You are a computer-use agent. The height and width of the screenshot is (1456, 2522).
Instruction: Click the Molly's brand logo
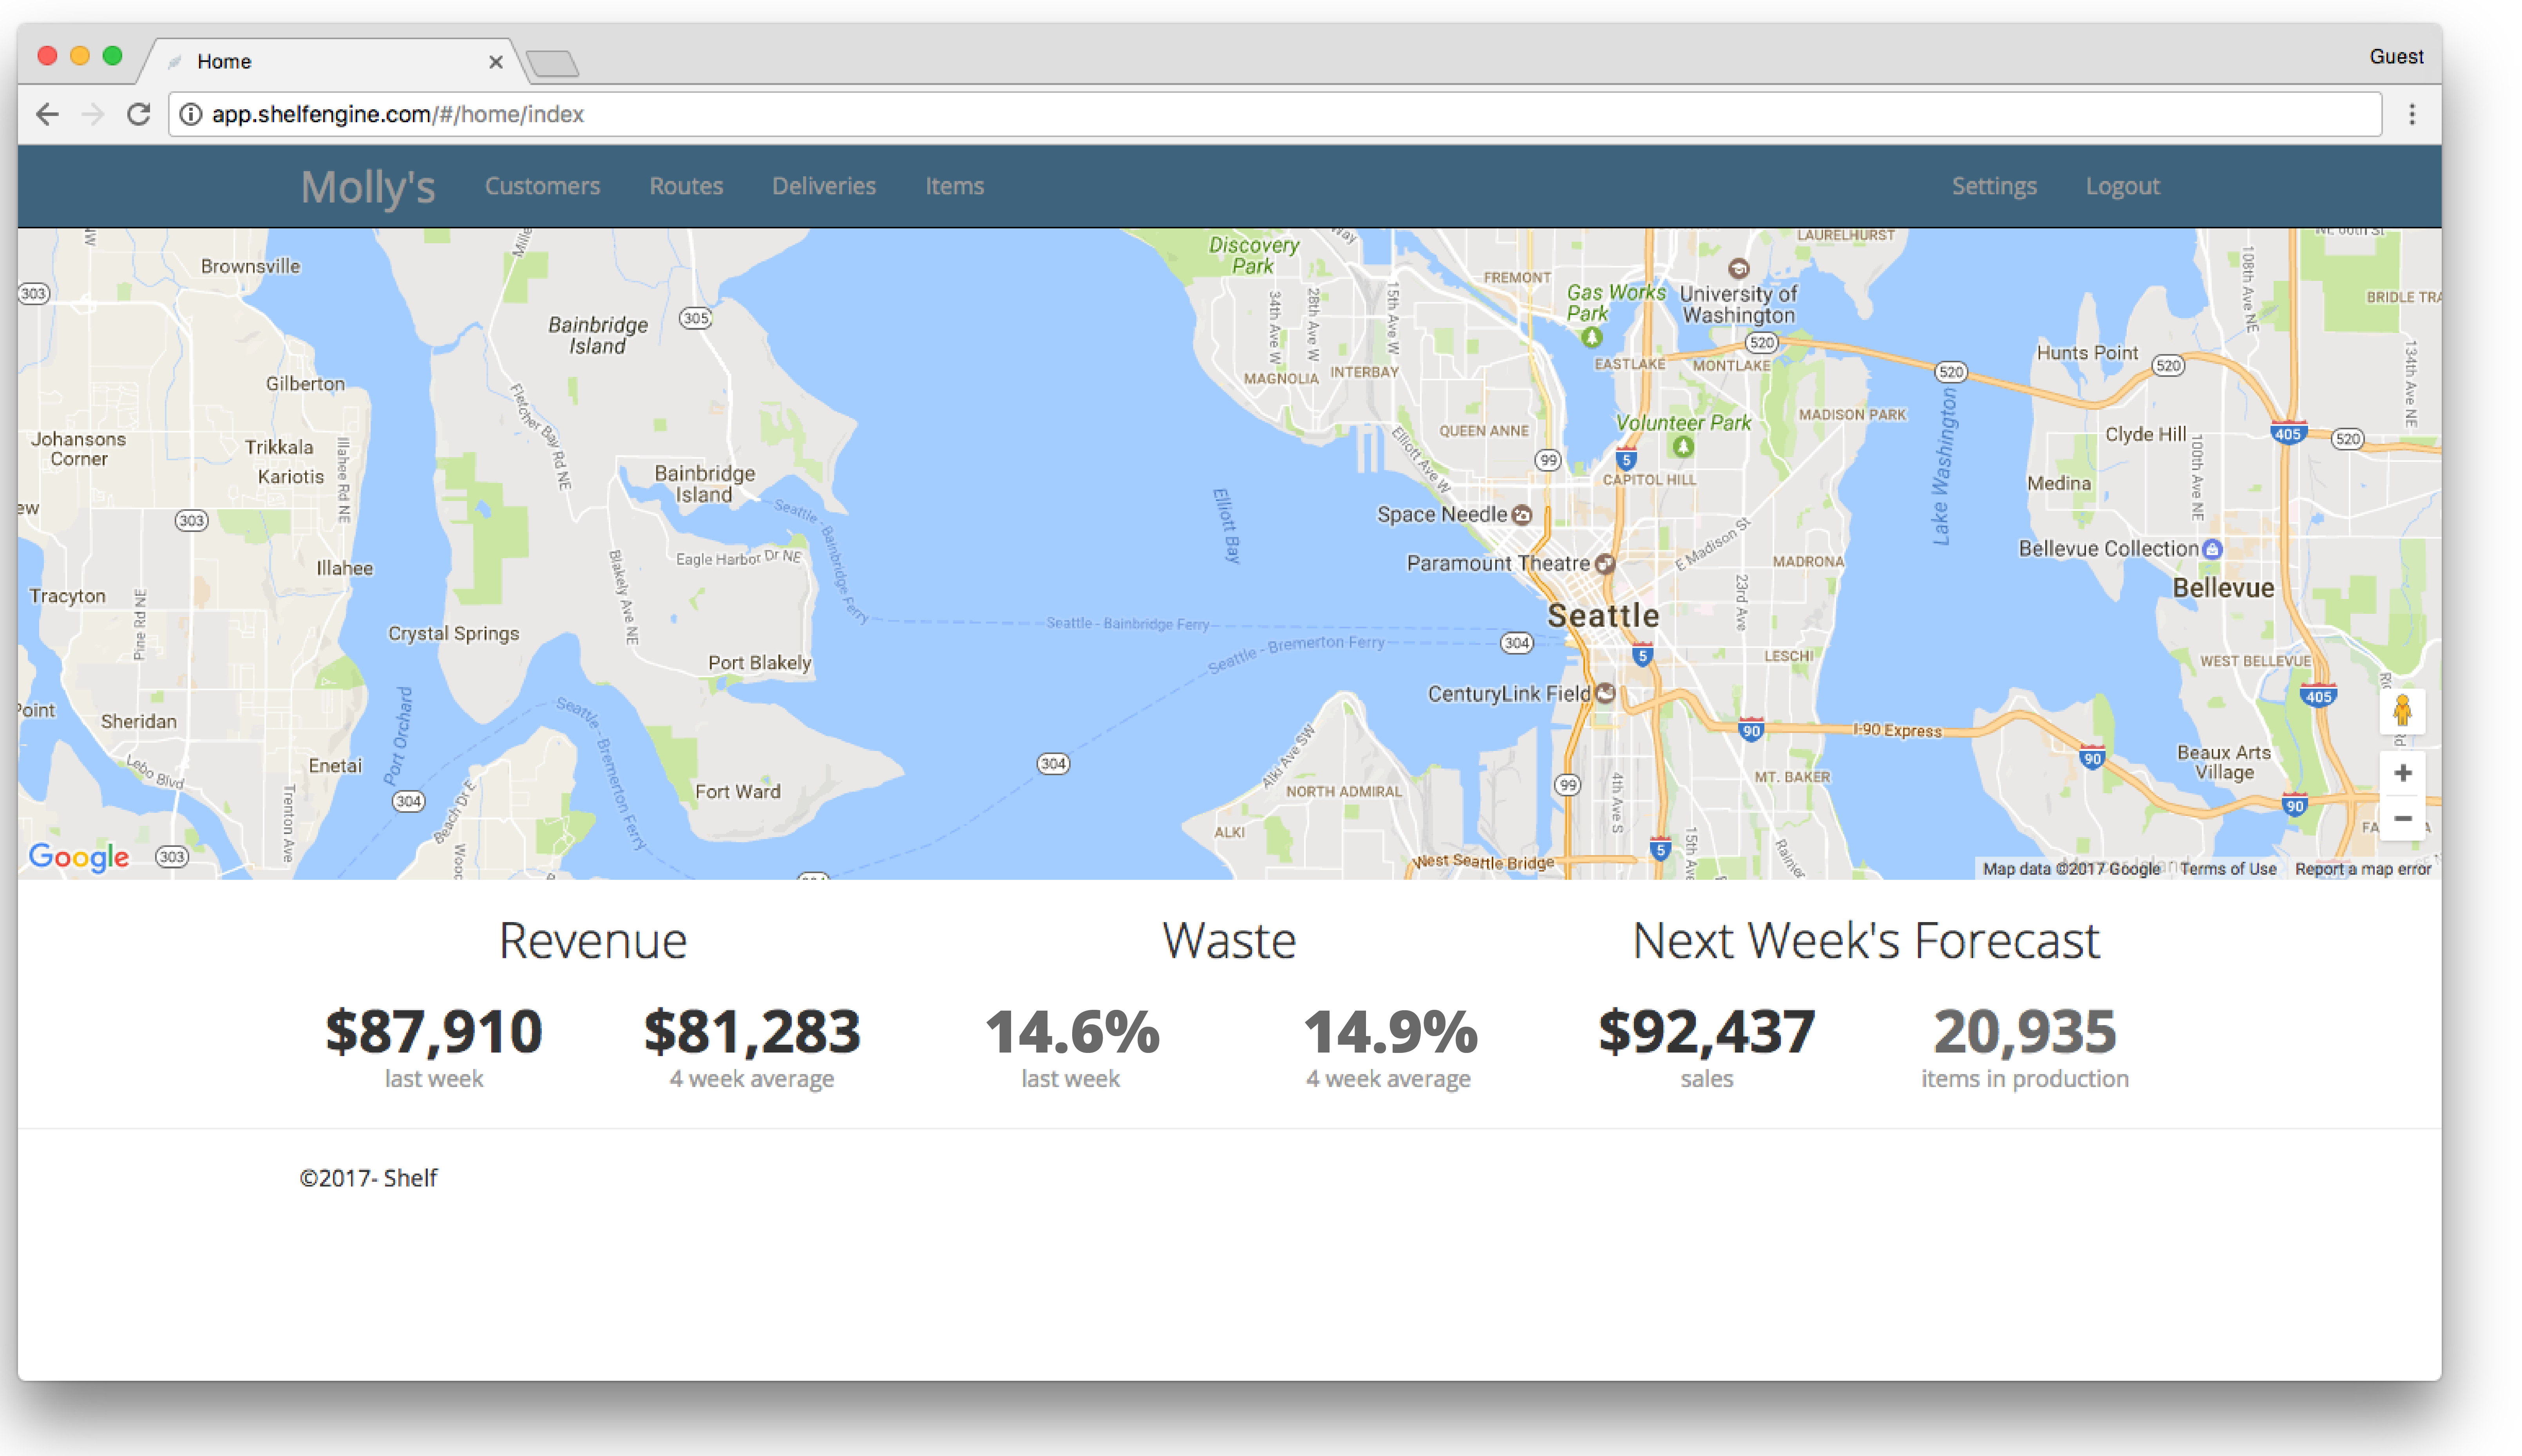[368, 187]
